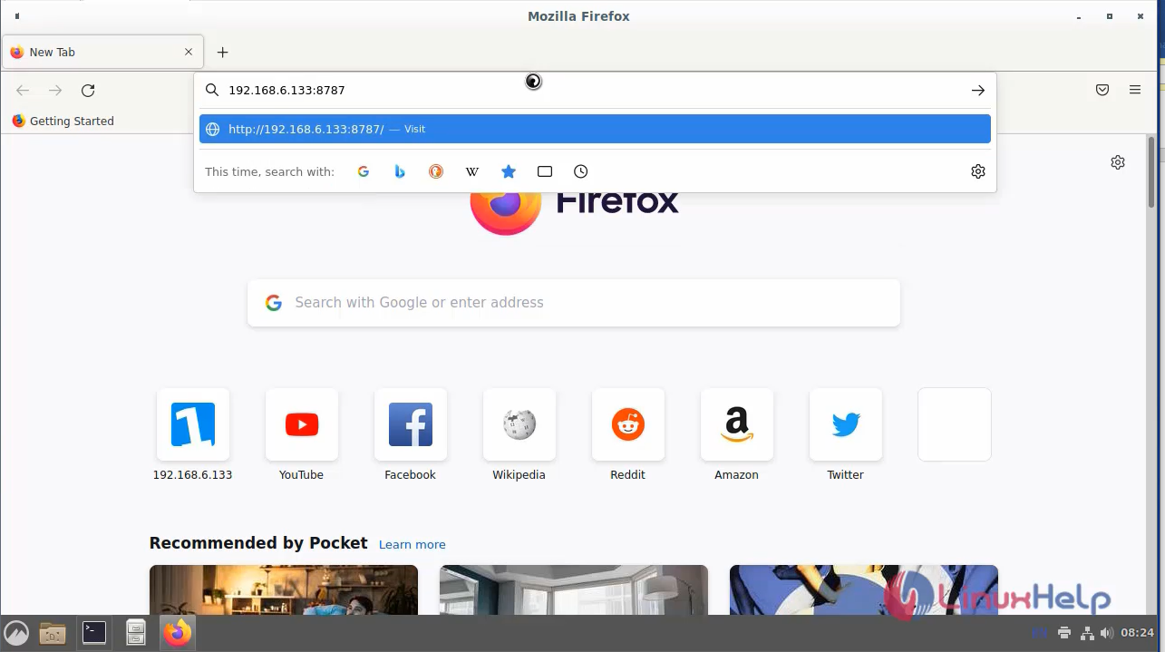Open the file manager folder in taskbar
The image size is (1165, 652).
(x=53, y=632)
